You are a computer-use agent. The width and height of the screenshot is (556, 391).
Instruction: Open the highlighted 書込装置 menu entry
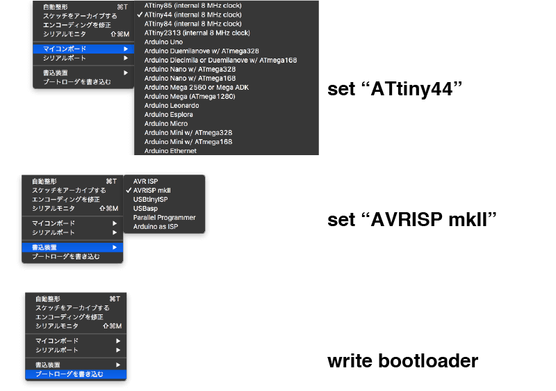point(72,247)
